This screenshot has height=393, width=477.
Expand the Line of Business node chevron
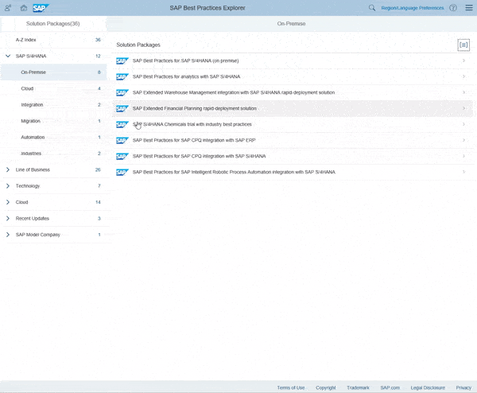(x=8, y=169)
